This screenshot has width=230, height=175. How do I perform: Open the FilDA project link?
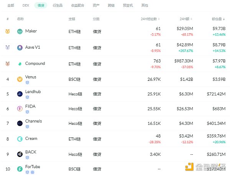[30, 106]
